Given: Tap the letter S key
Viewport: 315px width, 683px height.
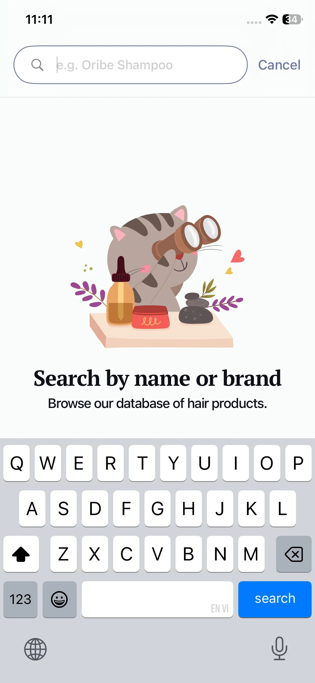Looking at the screenshot, I should pos(64,509).
